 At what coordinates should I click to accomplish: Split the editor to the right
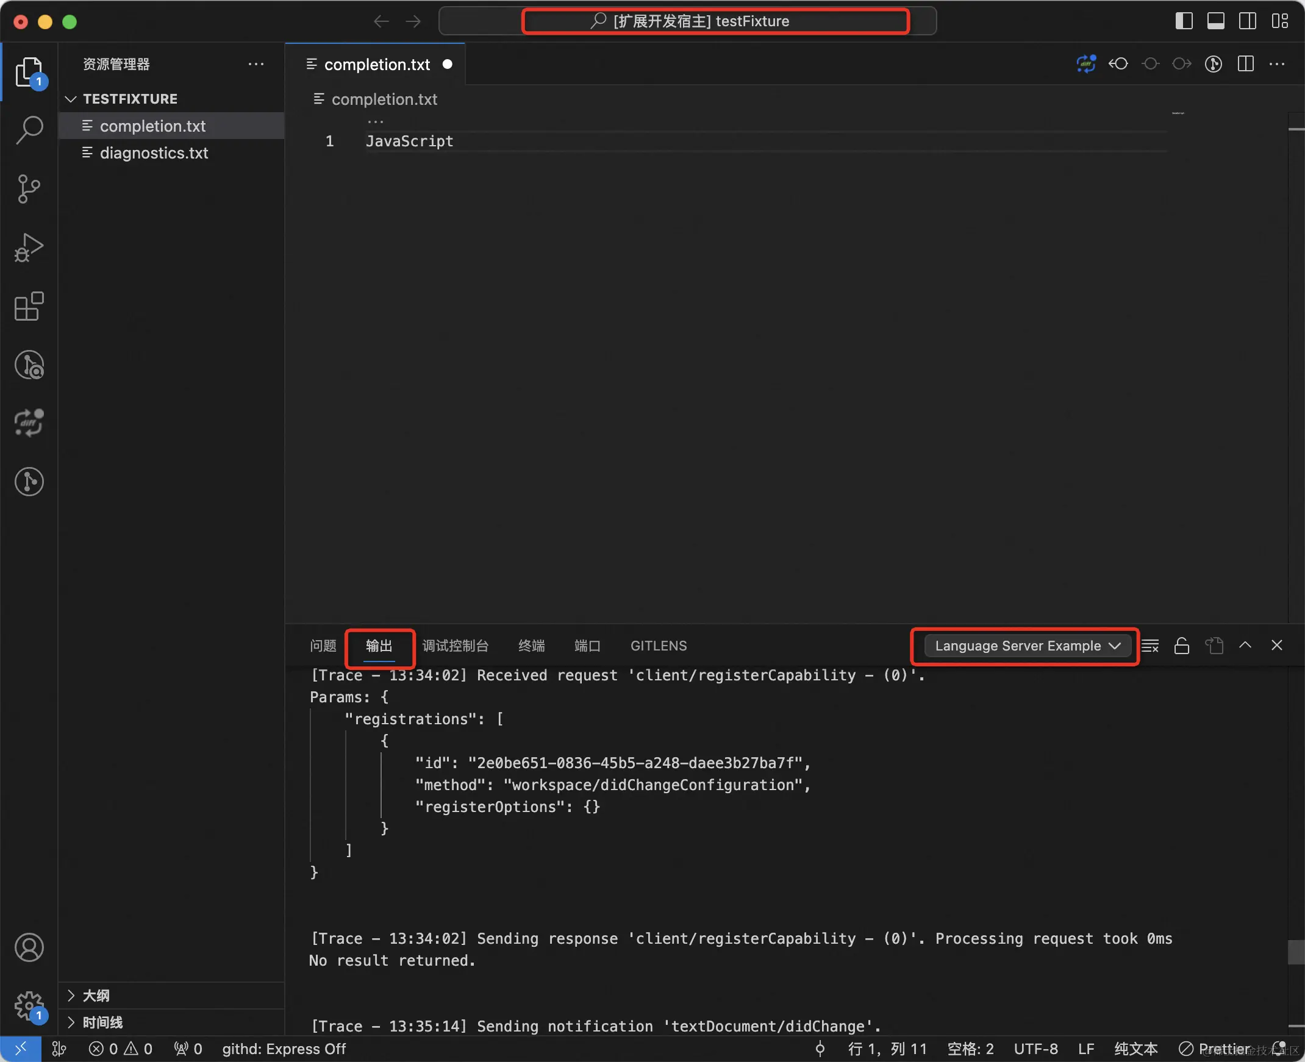tap(1245, 63)
